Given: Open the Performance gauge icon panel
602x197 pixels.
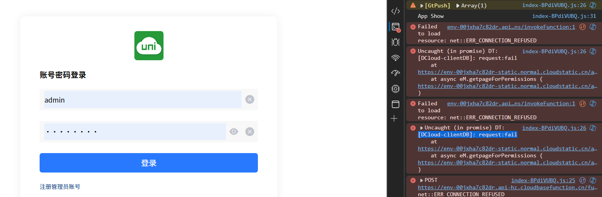Looking at the screenshot, I should (395, 73).
